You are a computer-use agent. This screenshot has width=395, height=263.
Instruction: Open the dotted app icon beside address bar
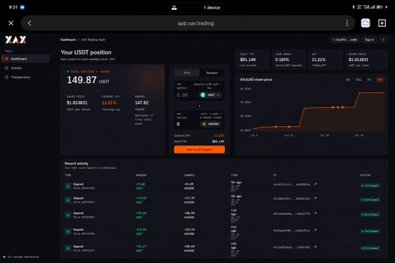coord(365,23)
